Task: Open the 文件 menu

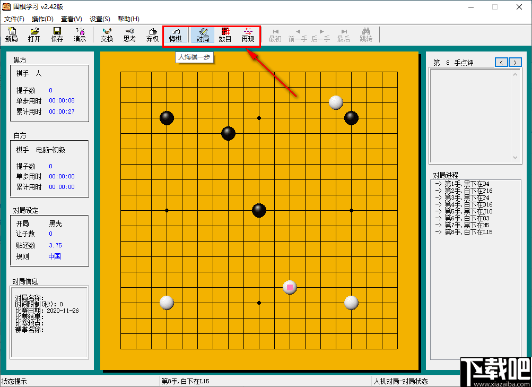Action: tap(14, 19)
